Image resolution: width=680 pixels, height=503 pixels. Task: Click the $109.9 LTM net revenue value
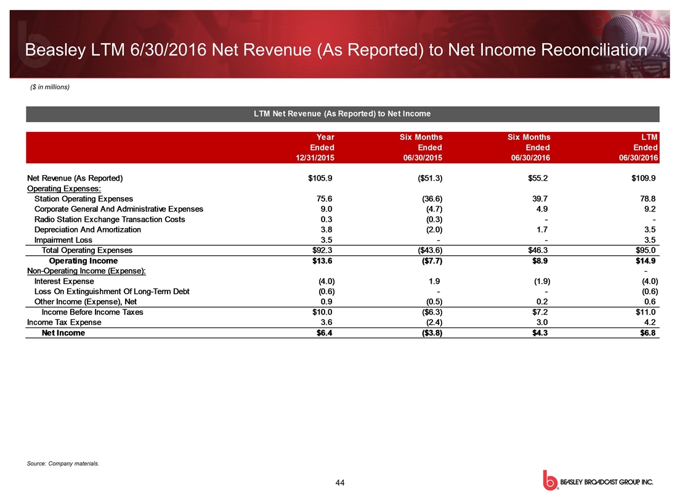pos(642,178)
